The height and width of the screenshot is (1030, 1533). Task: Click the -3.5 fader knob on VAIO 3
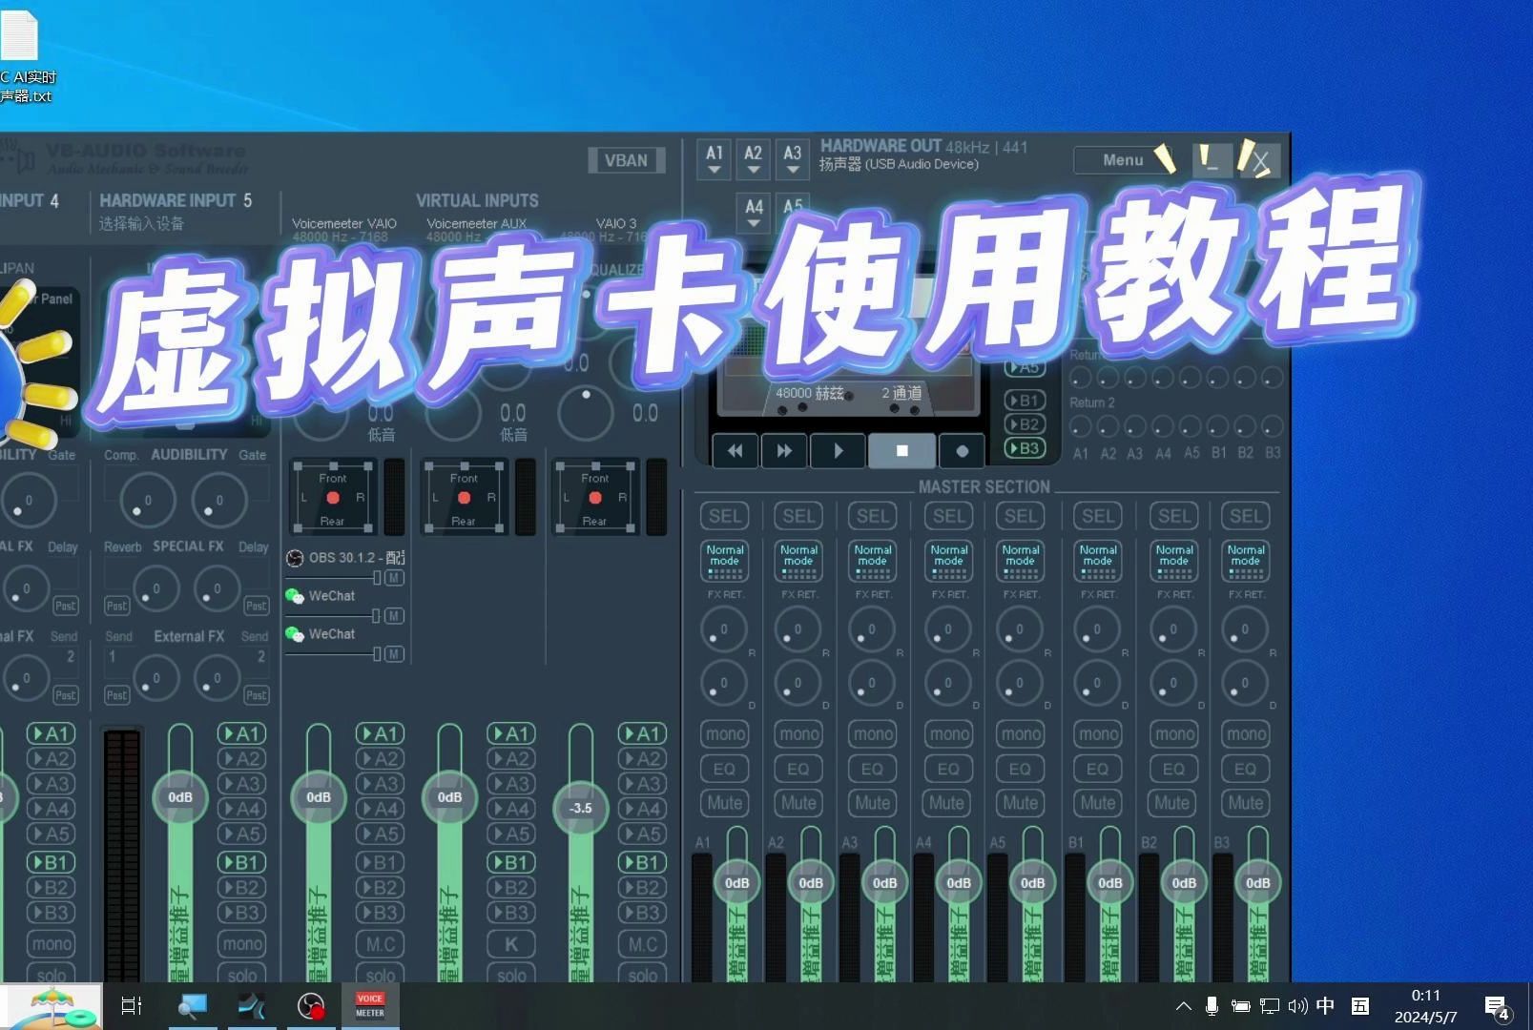click(x=580, y=807)
